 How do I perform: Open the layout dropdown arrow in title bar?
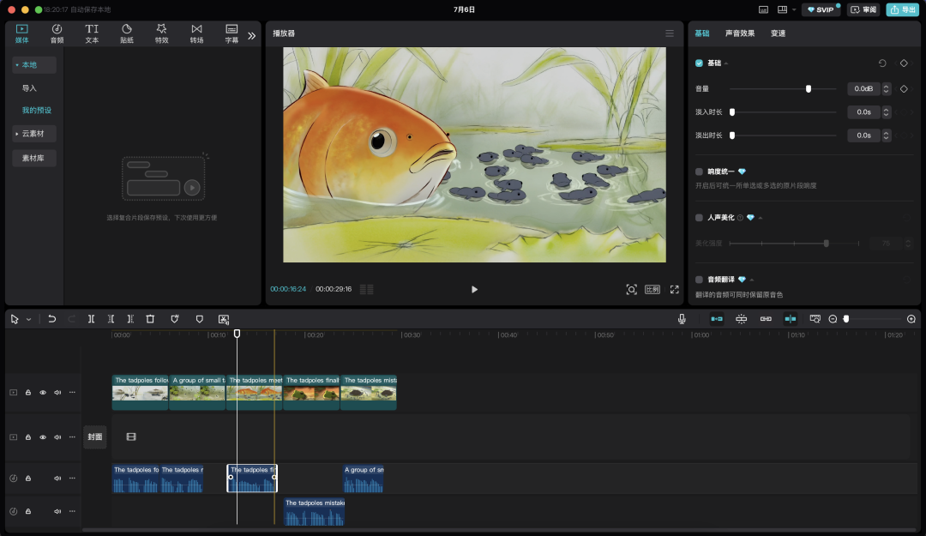pos(794,9)
